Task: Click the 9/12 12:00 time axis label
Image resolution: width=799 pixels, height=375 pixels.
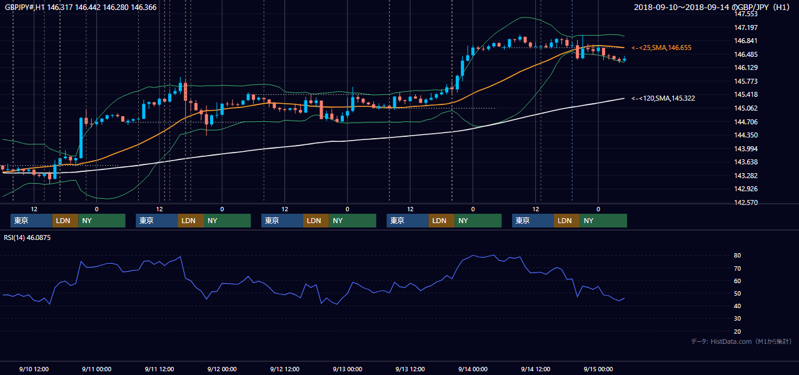Action: pos(284,369)
